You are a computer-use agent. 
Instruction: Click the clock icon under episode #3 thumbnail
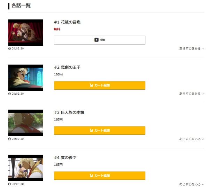pos(9,139)
